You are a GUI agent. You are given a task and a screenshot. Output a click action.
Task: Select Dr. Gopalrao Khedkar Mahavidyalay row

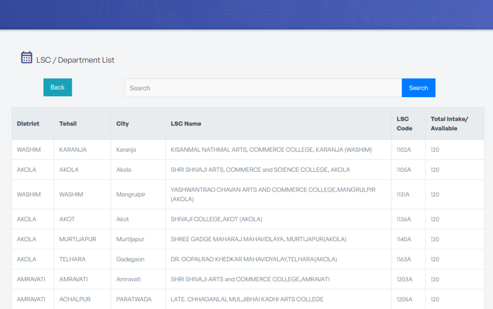pyautogui.click(x=254, y=259)
